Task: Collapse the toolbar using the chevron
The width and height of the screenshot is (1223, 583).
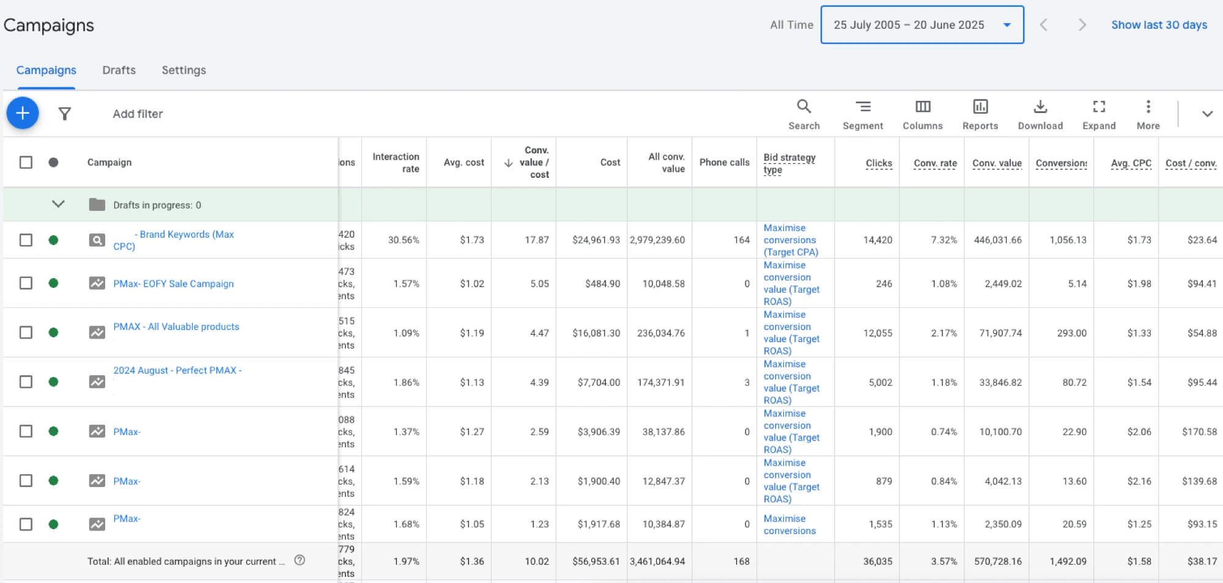Action: tap(1207, 114)
